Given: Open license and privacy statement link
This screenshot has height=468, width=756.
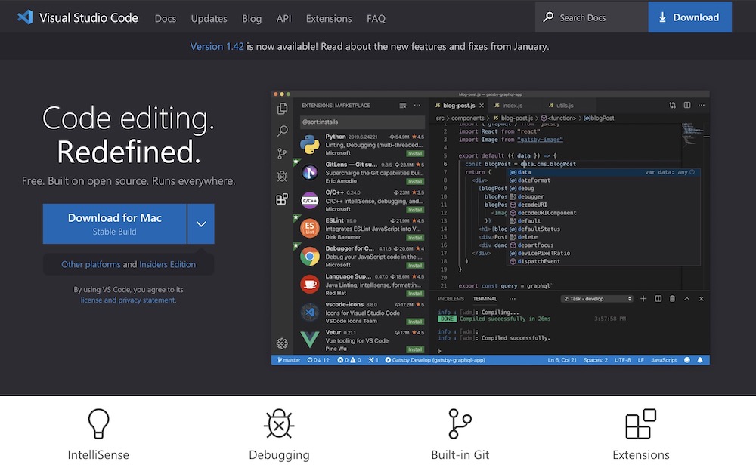Looking at the screenshot, I should click(129, 300).
